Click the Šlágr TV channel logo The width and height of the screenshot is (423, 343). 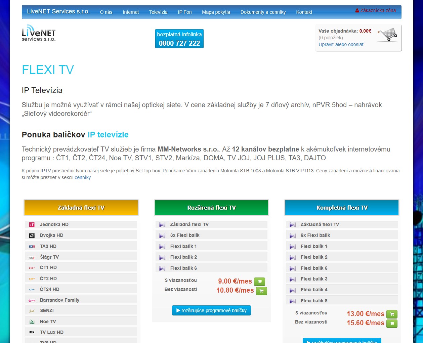(x=32, y=257)
